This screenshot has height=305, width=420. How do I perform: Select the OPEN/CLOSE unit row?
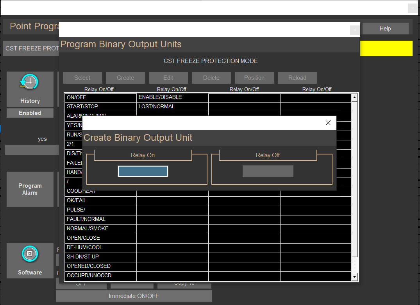(101, 238)
